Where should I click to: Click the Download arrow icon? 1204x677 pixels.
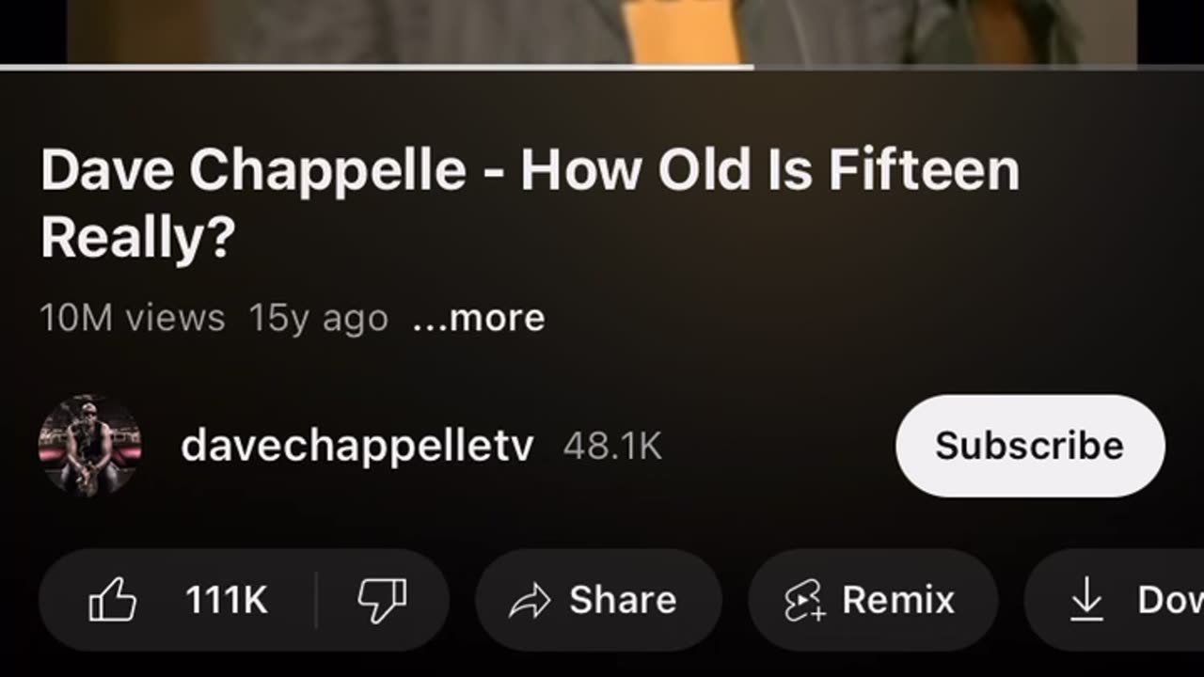click(x=1086, y=600)
